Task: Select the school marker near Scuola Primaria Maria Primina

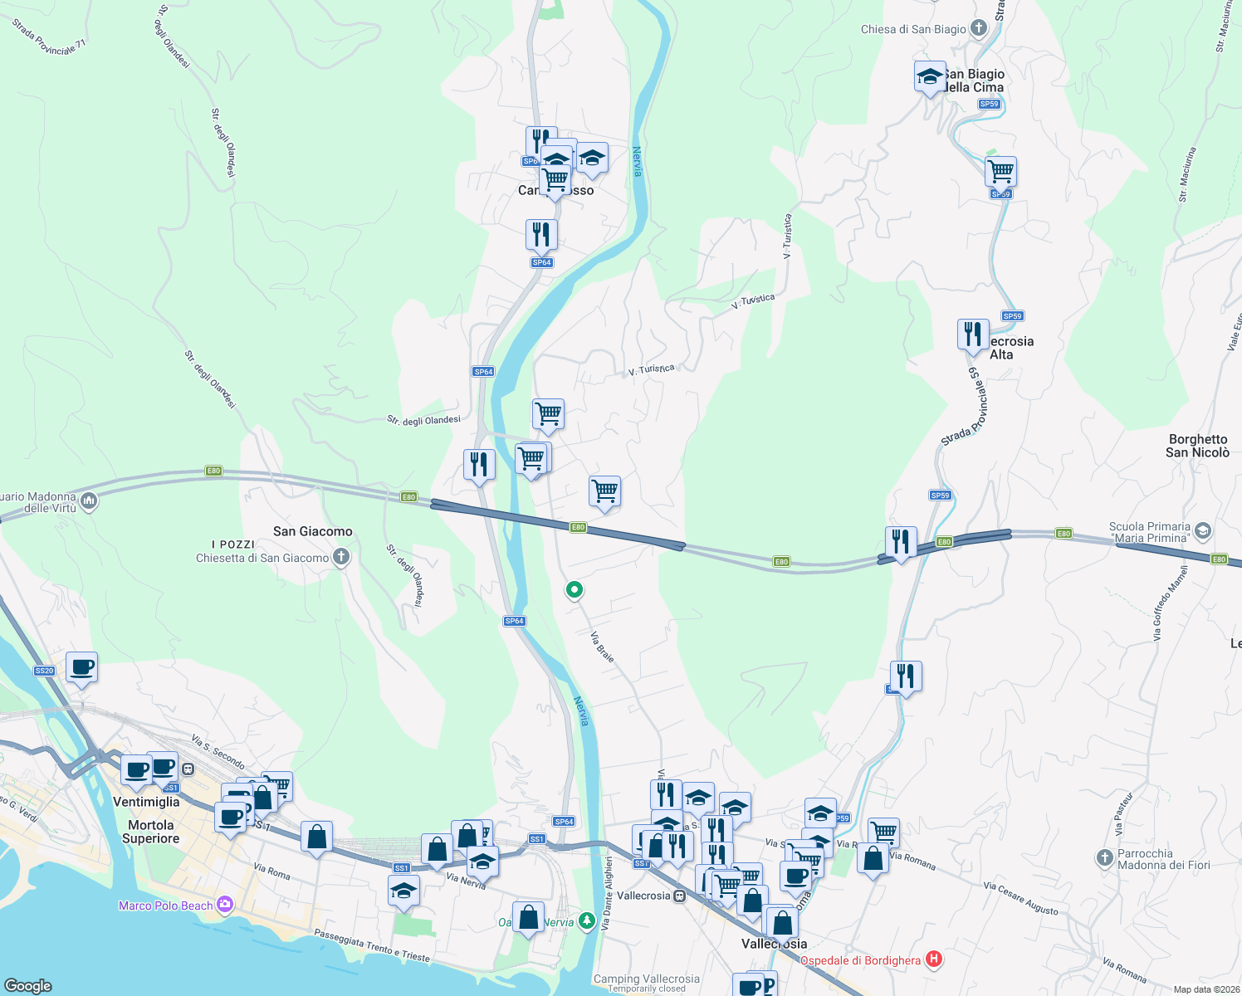Action: pyautogui.click(x=1203, y=531)
